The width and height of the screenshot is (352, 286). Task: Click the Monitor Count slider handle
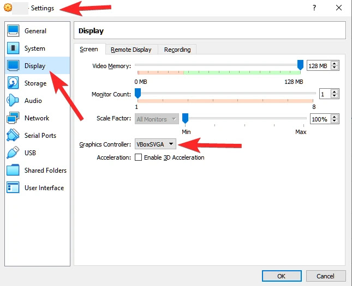pyautogui.click(x=138, y=93)
